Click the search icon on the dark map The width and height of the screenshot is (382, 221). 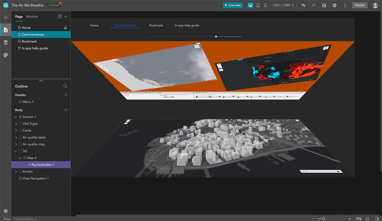click(x=326, y=48)
